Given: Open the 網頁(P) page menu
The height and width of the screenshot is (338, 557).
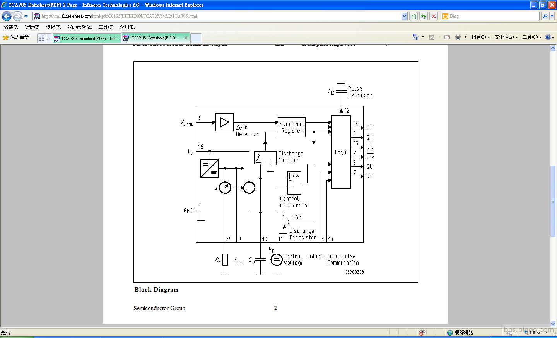Looking at the screenshot, I should click(x=480, y=37).
